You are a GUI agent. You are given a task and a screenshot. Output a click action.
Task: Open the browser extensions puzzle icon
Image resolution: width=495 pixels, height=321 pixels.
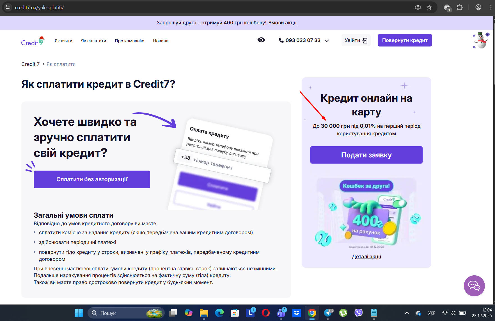pyautogui.click(x=460, y=8)
